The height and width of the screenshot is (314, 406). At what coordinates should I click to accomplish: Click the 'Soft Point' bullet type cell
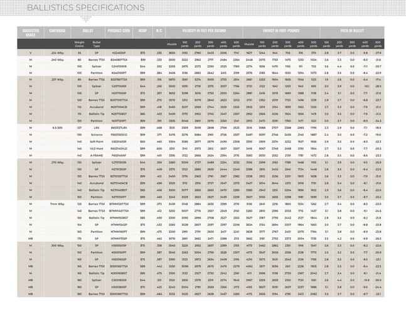tap(97, 142)
